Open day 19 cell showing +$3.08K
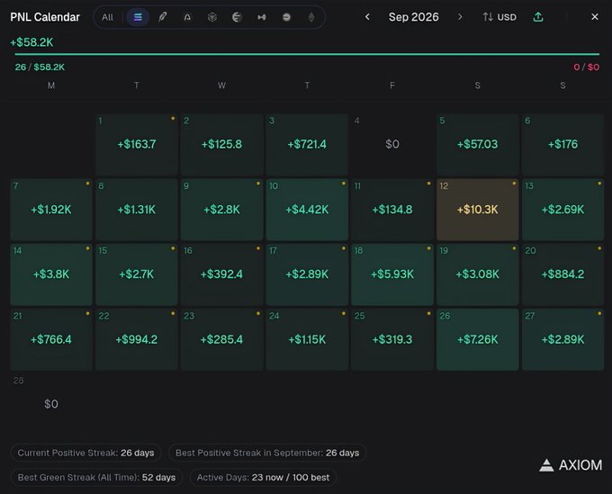This screenshot has height=494, width=612. tap(478, 274)
